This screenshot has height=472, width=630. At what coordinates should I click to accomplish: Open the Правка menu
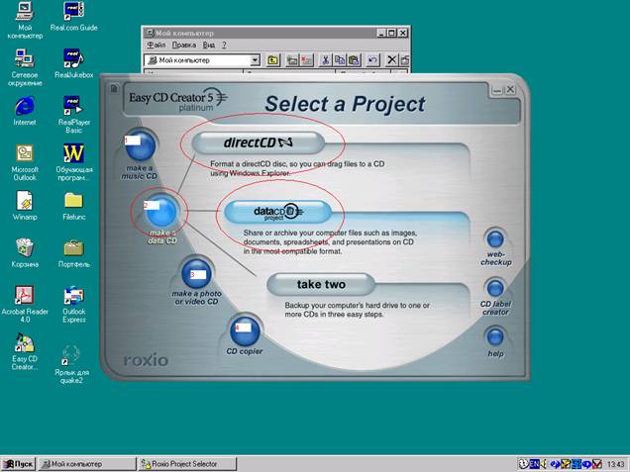[183, 46]
